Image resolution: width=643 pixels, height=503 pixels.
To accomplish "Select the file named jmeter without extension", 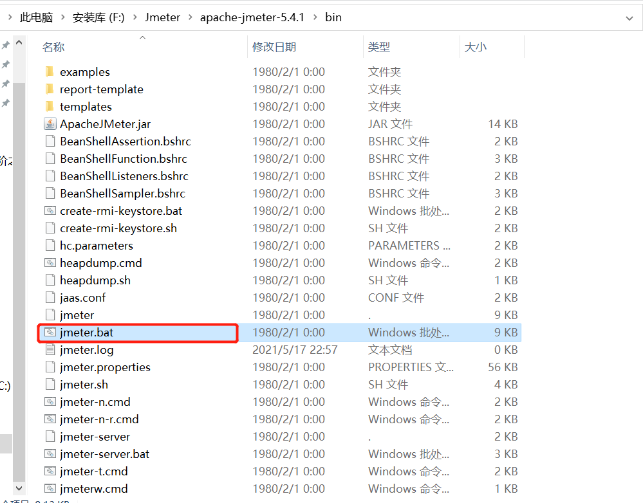I will (77, 315).
